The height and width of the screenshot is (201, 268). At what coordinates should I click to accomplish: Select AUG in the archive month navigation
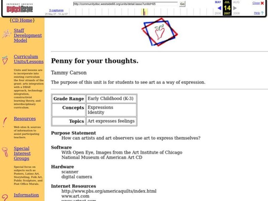236,2
